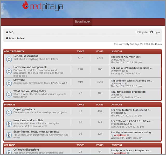Viewport: 166px width, 155px height.
Task: View latest post icon beside Loes
Action: [x=121, y=95]
